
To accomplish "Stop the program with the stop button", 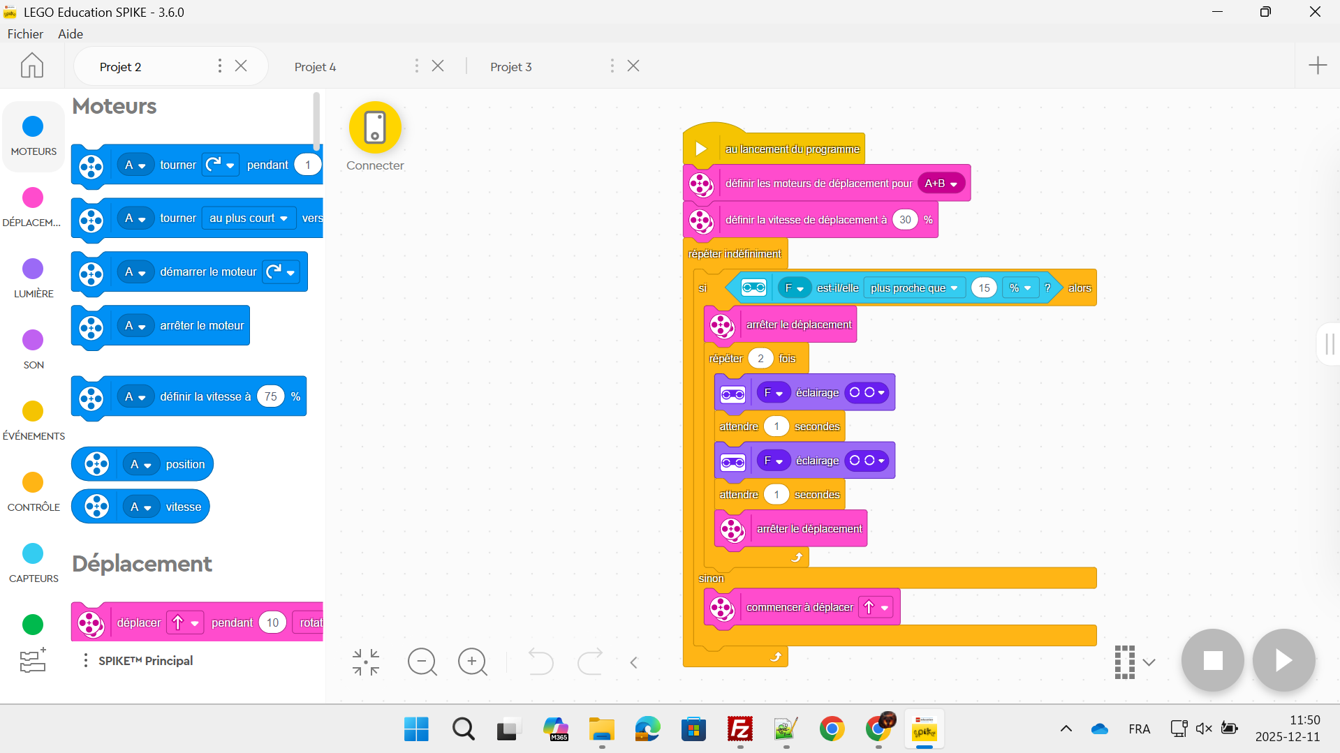I will click(1212, 660).
